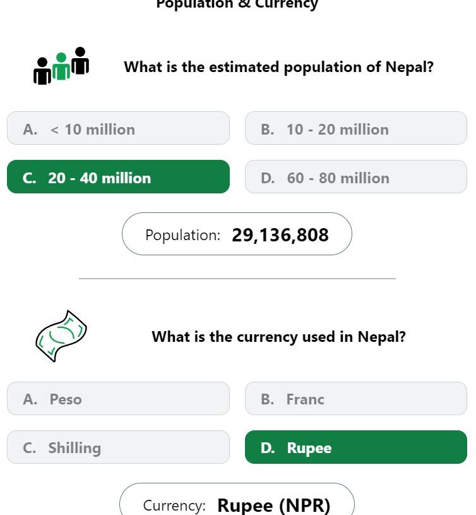Click the Currency Rupee (NPR) result pill
The height and width of the screenshot is (515, 476).
point(237,499)
